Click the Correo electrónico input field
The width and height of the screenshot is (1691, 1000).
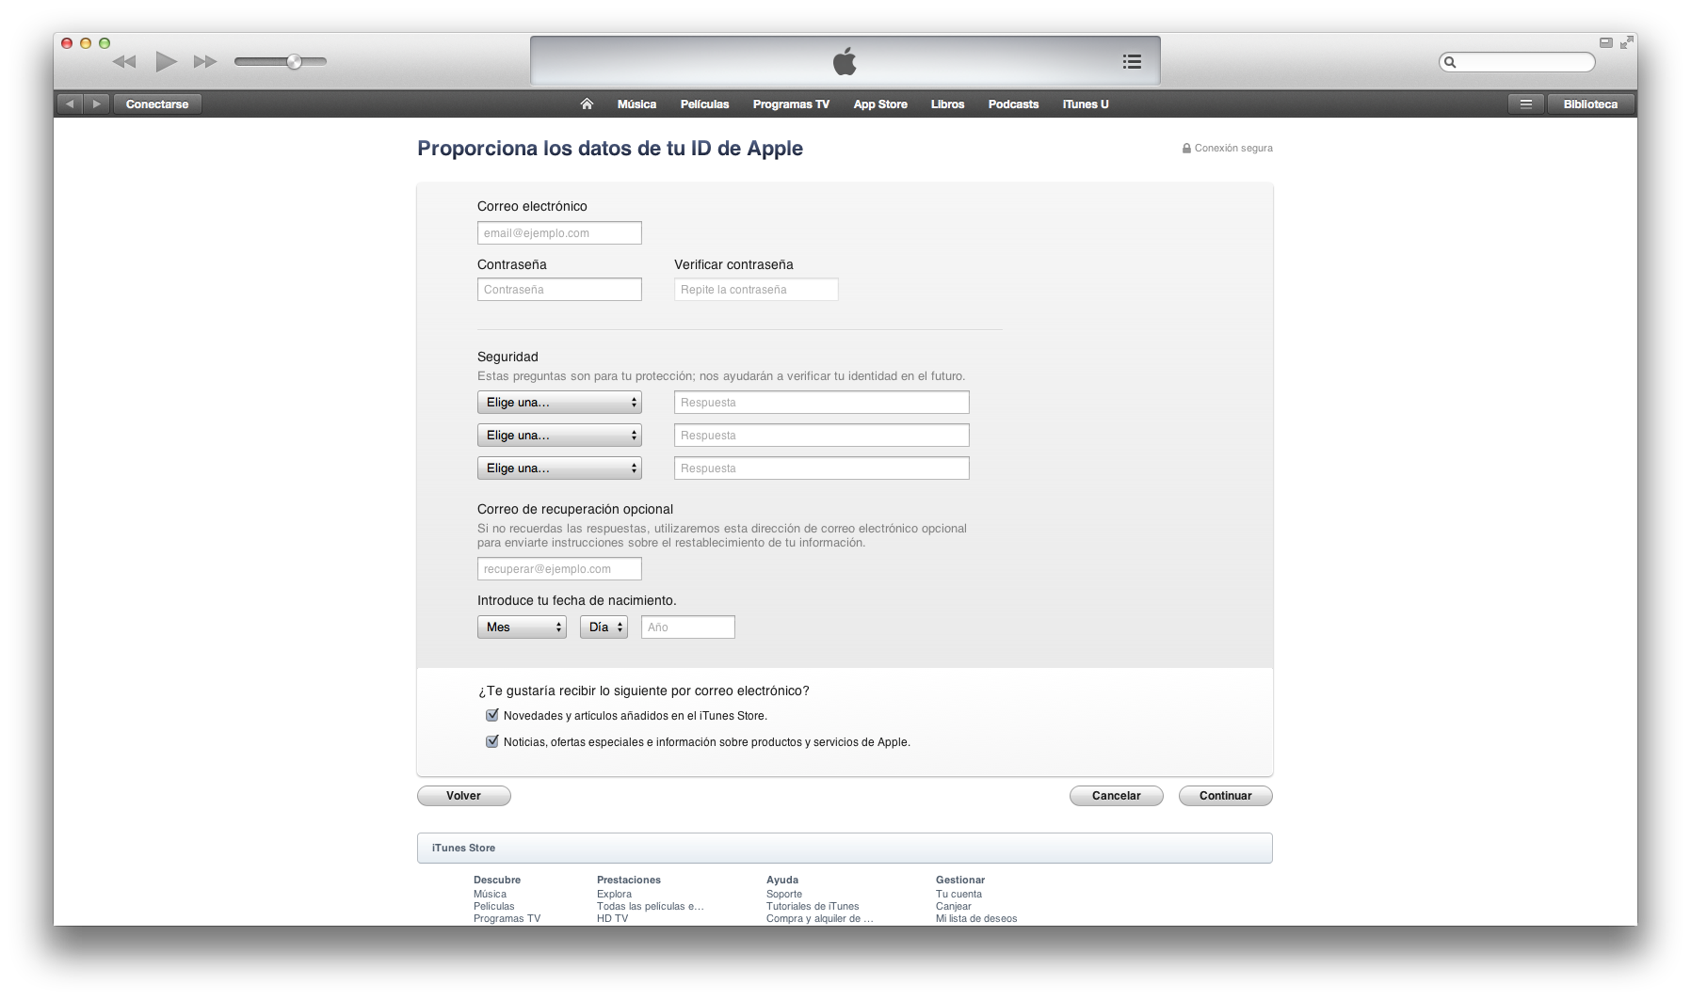coord(559,233)
